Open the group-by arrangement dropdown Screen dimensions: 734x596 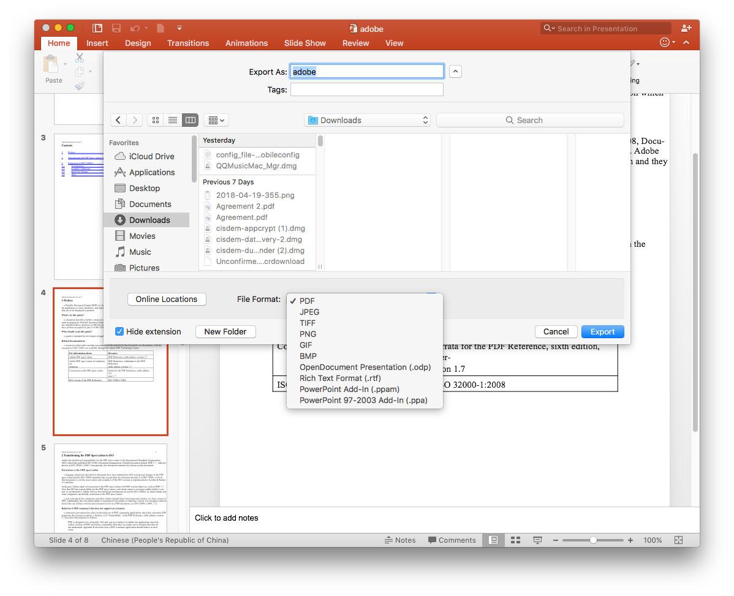(x=216, y=120)
